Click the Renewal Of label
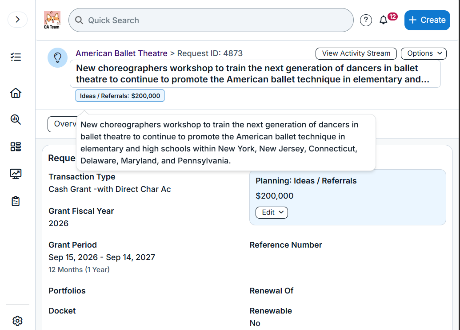460x330 pixels. click(x=272, y=291)
